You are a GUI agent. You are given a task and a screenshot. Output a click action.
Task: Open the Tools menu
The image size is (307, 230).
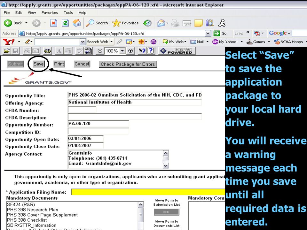[68, 12]
